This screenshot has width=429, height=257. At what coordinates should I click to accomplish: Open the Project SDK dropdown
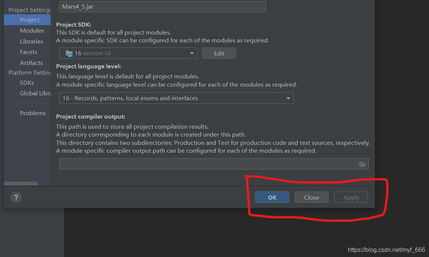click(x=128, y=53)
